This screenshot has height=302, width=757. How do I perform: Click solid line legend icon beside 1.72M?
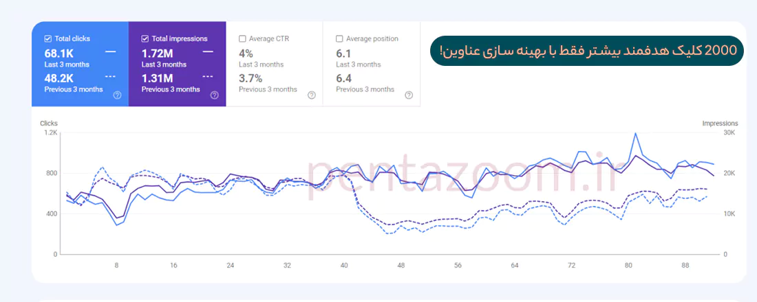click(208, 52)
